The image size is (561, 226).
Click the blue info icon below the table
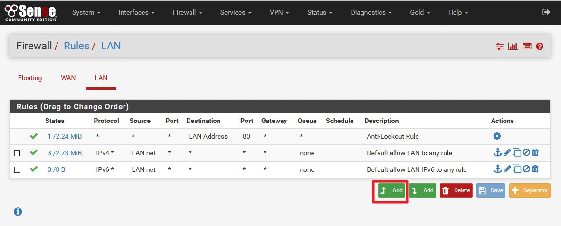pos(18,211)
